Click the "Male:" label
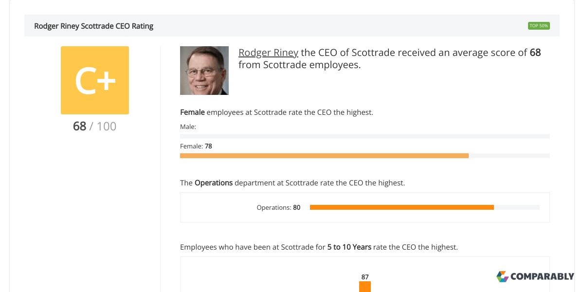This screenshot has height=292, width=584. point(188,127)
